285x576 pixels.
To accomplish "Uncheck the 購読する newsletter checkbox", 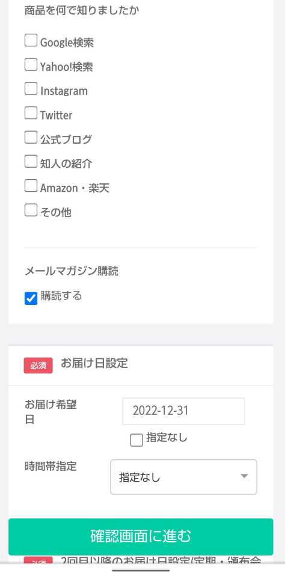I will tap(31, 298).
